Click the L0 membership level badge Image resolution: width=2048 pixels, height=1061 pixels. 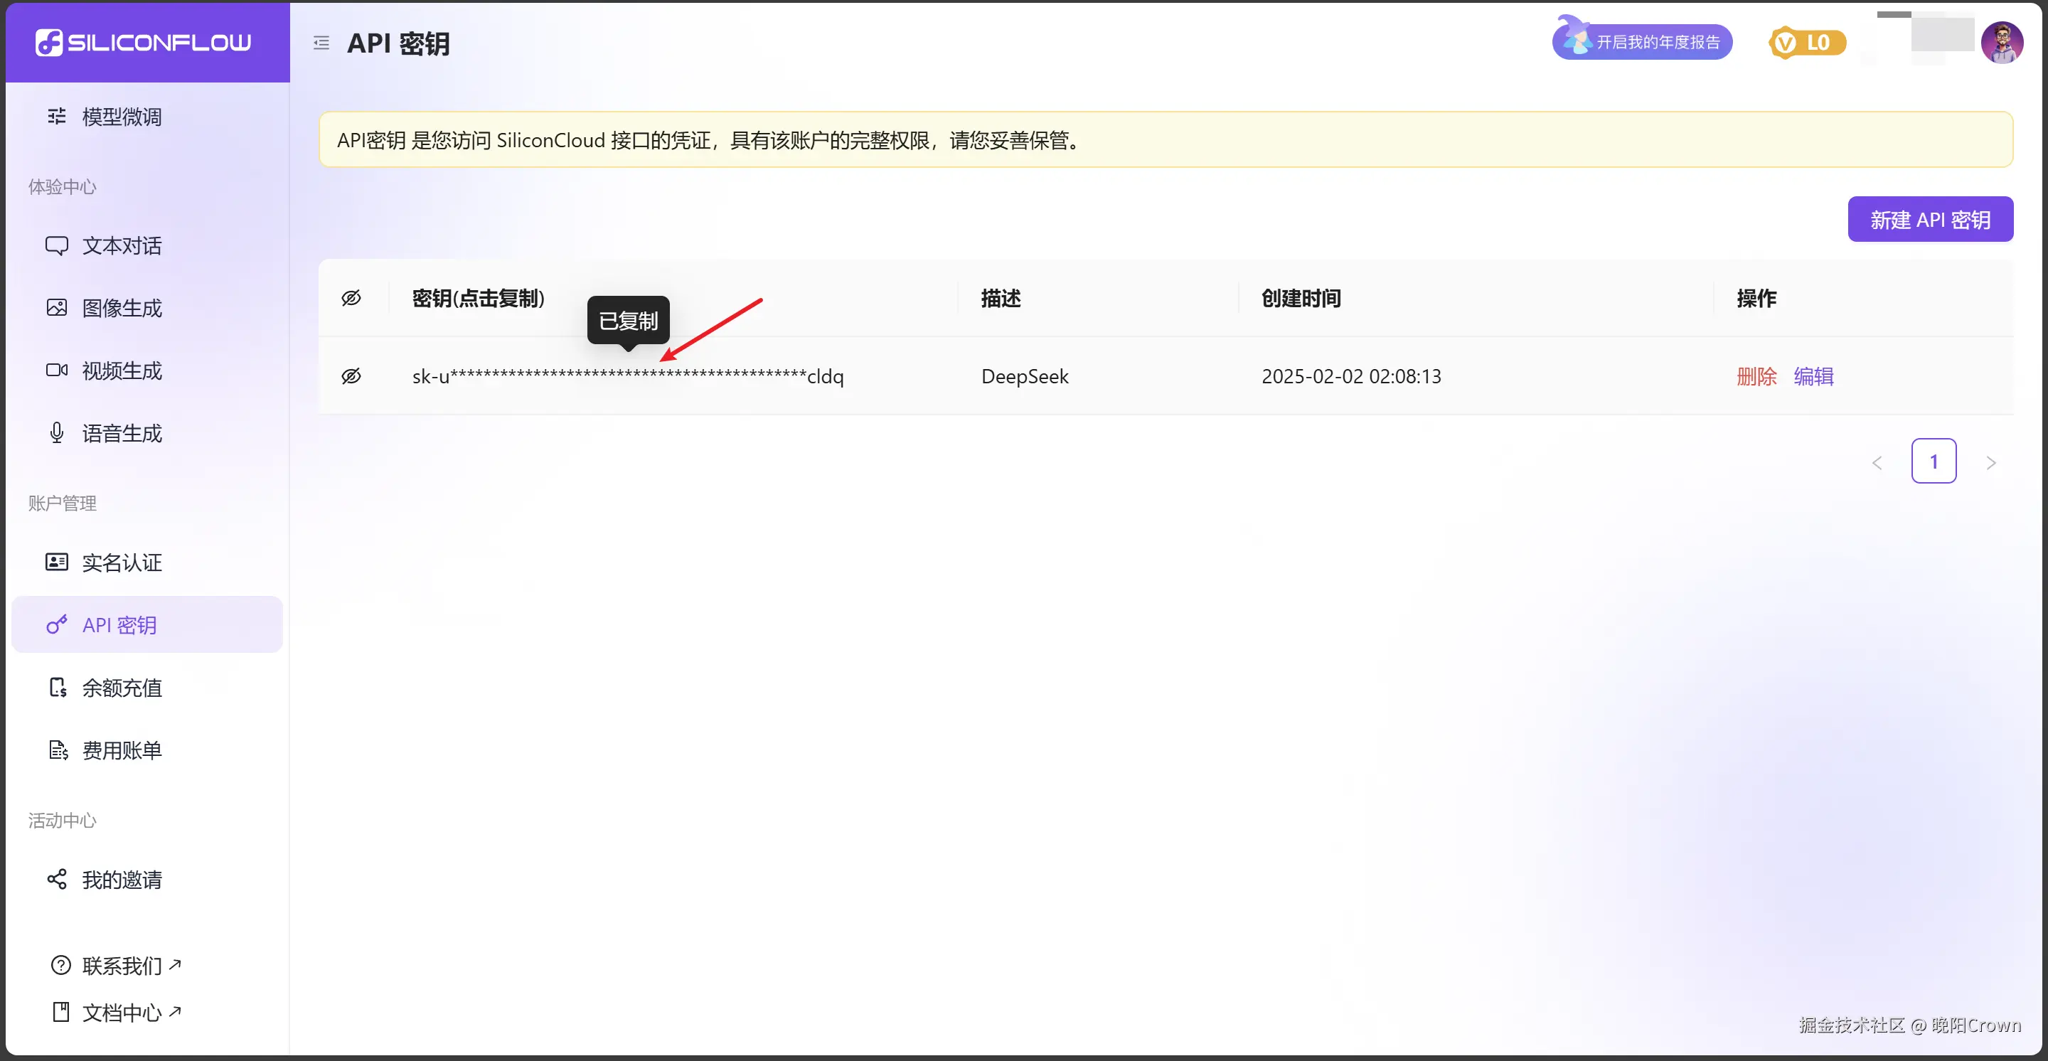1806,43
